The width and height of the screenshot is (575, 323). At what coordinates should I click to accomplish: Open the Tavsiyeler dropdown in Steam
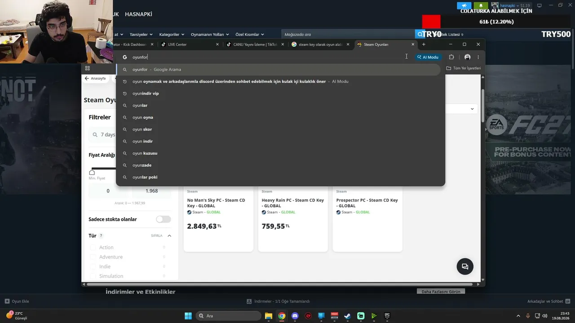coord(141,35)
